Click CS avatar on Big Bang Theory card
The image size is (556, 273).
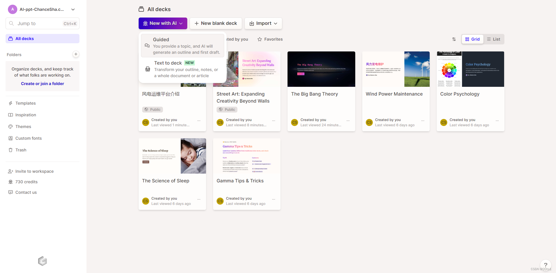pos(295,122)
